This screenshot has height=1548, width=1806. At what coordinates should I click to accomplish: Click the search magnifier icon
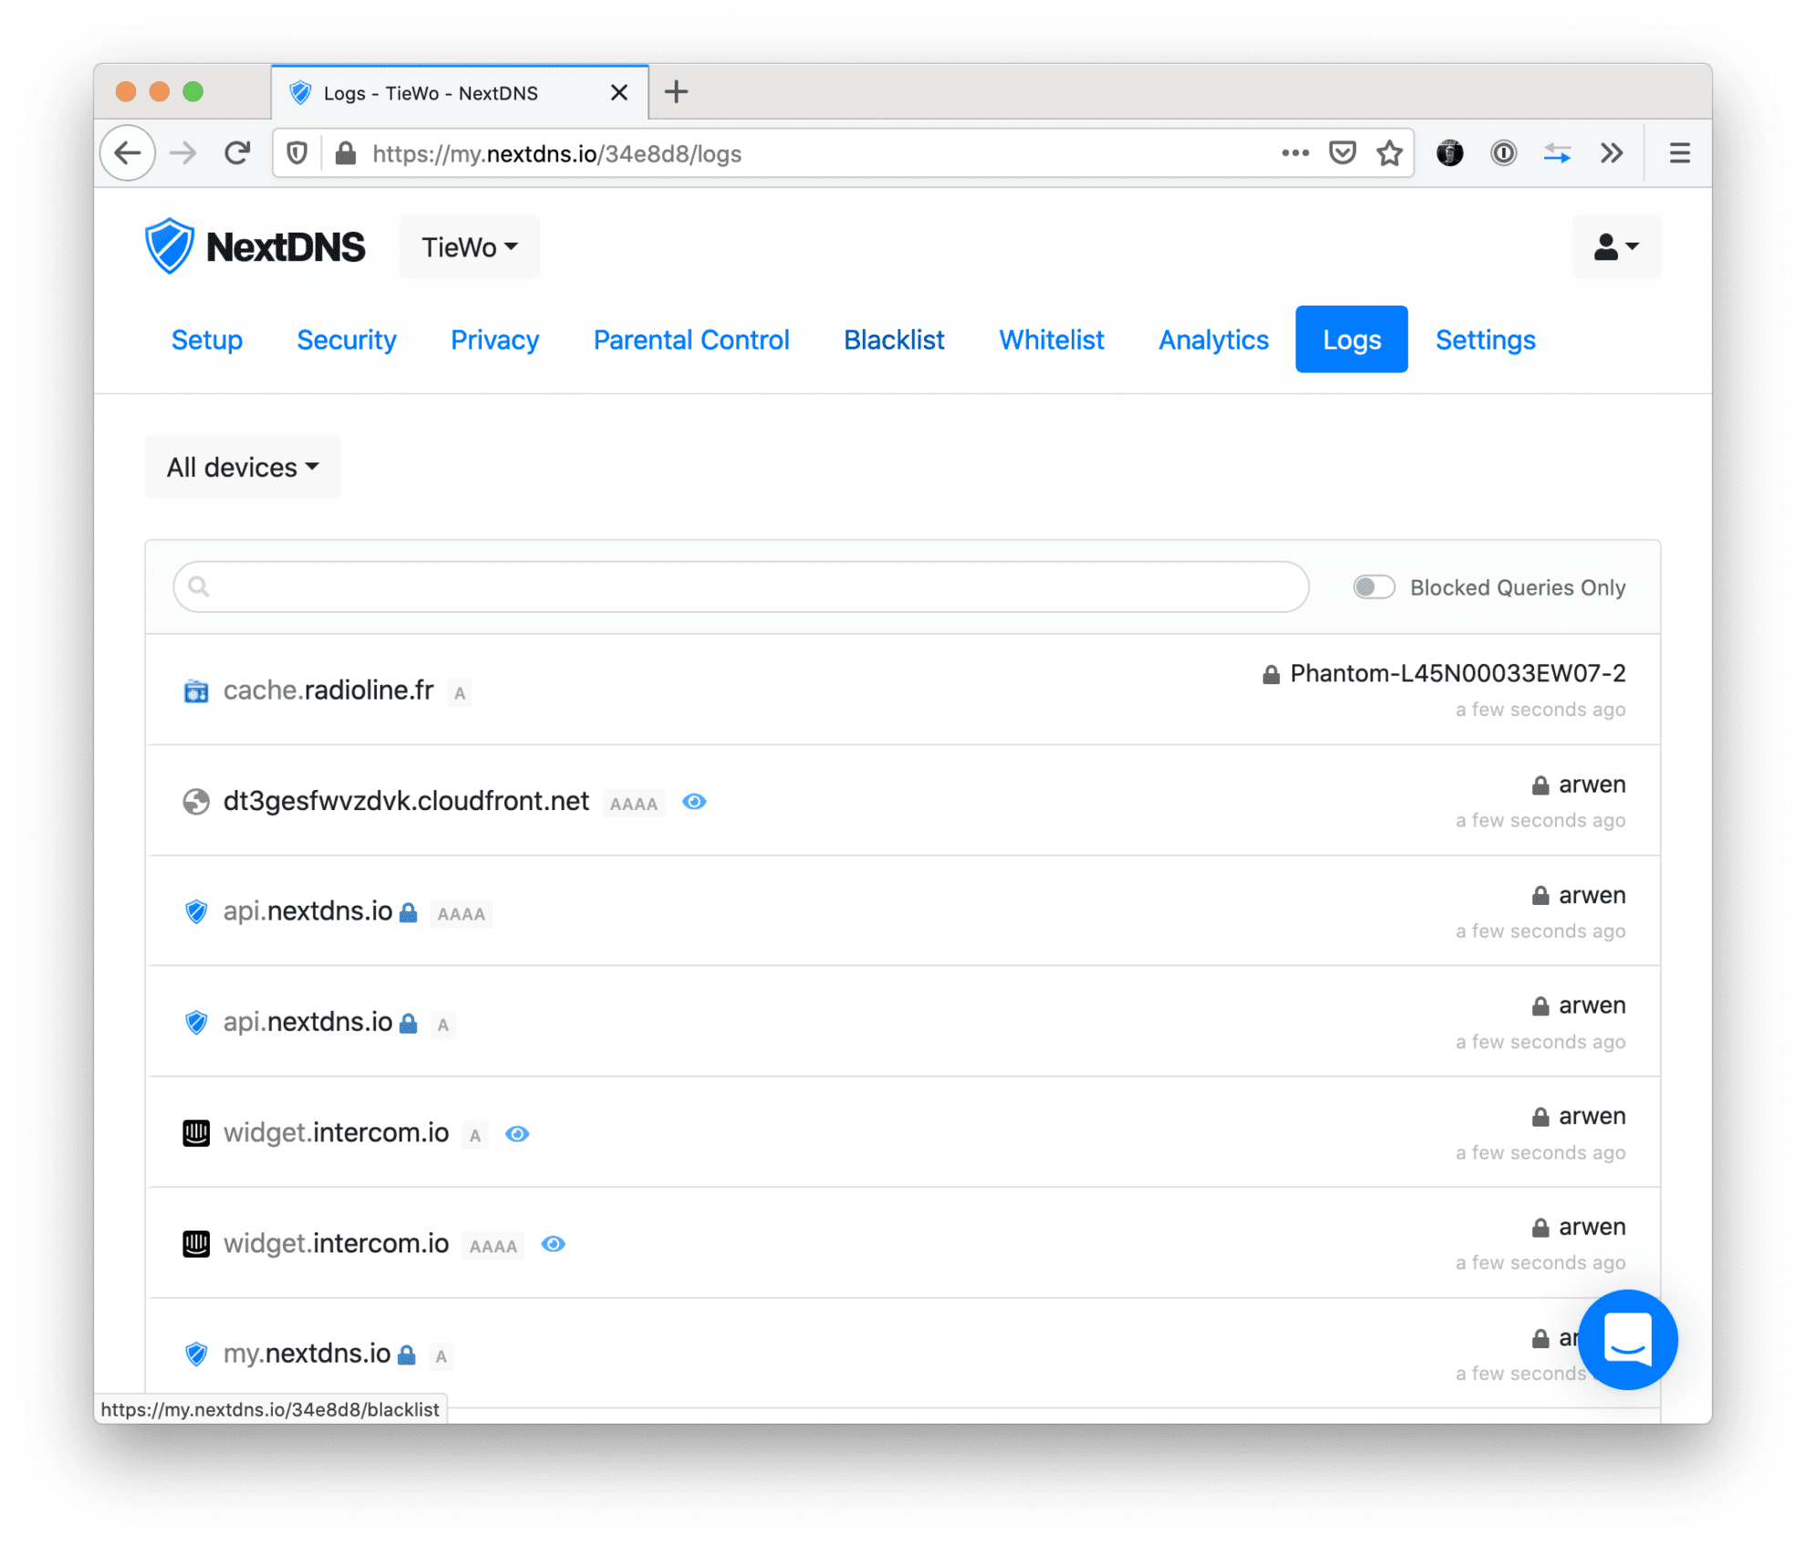pos(199,587)
